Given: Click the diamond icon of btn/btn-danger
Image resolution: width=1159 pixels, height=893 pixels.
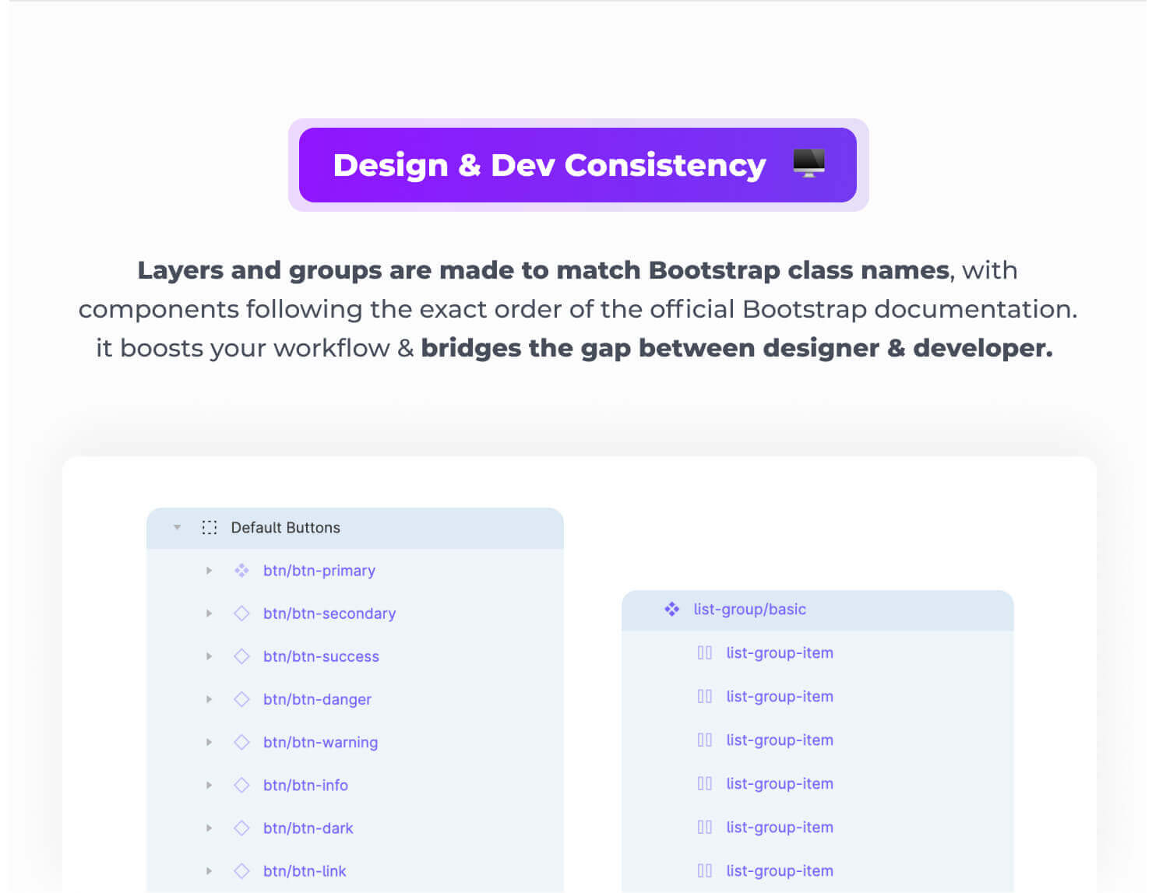Looking at the screenshot, I should [241, 699].
